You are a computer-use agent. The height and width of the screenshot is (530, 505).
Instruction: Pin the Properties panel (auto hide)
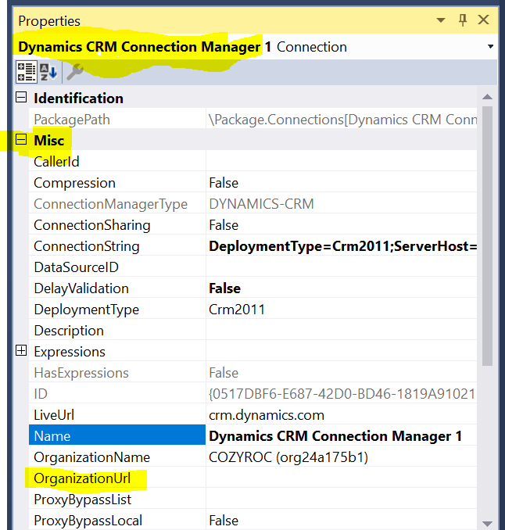coord(463,20)
